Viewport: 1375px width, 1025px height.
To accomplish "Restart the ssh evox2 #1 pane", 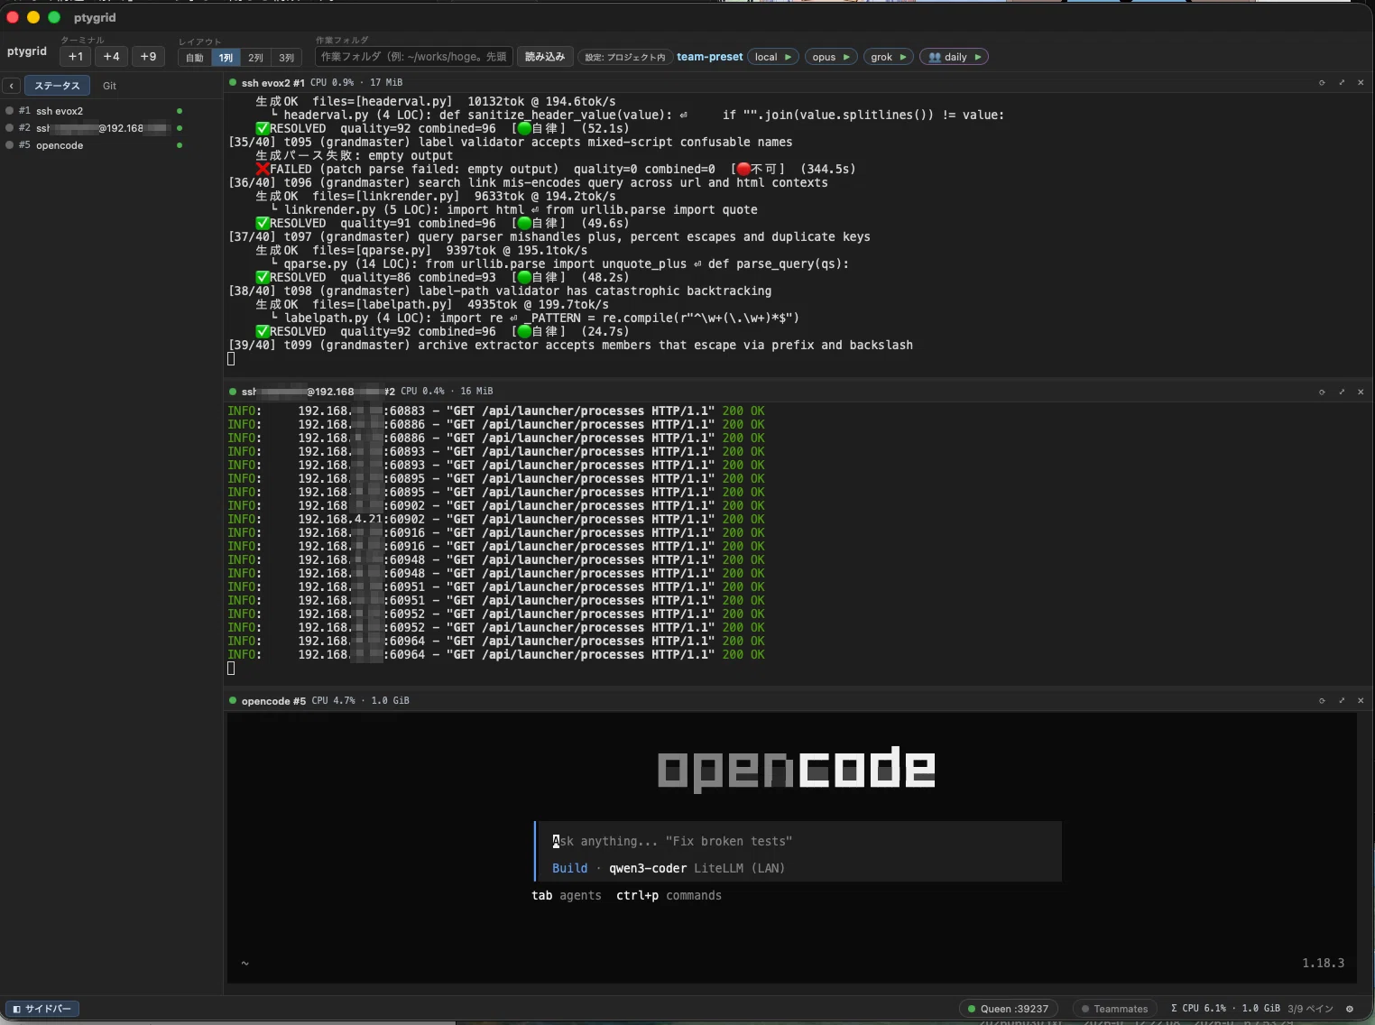I will click(1322, 82).
